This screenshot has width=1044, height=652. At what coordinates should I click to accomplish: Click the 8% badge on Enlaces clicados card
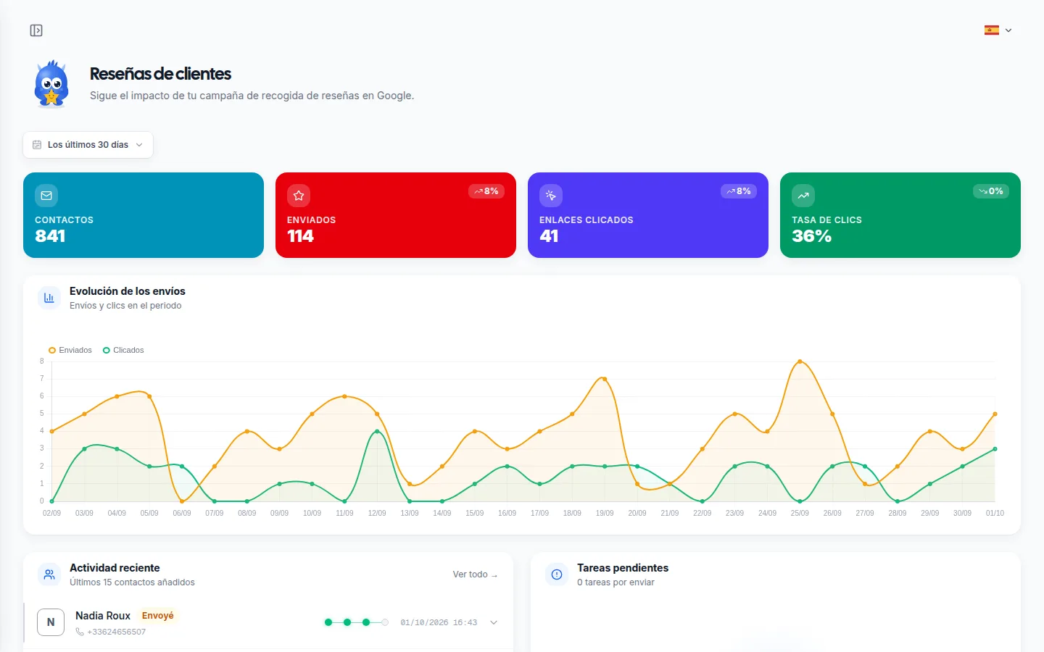(739, 191)
